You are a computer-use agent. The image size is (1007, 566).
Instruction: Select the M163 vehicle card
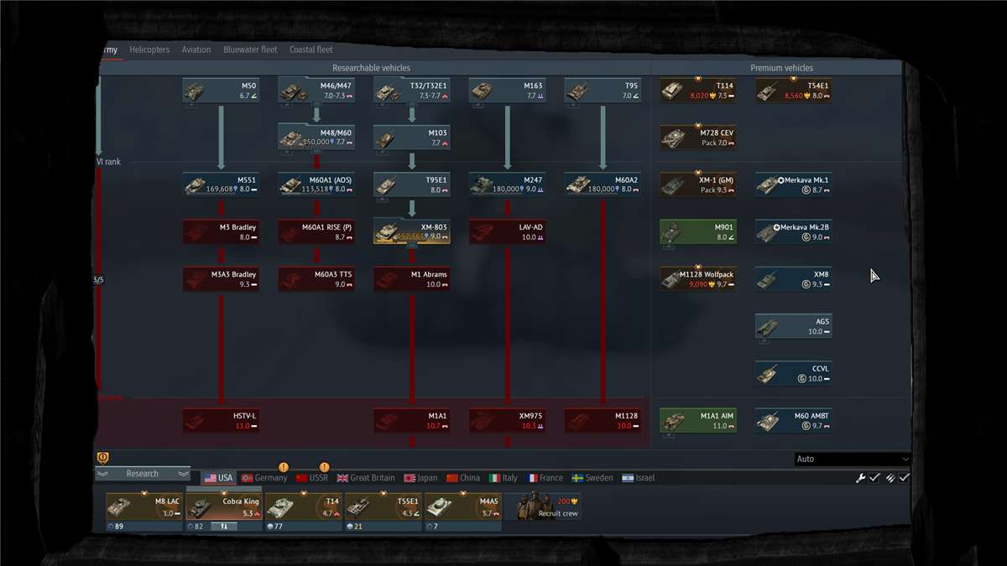click(508, 91)
